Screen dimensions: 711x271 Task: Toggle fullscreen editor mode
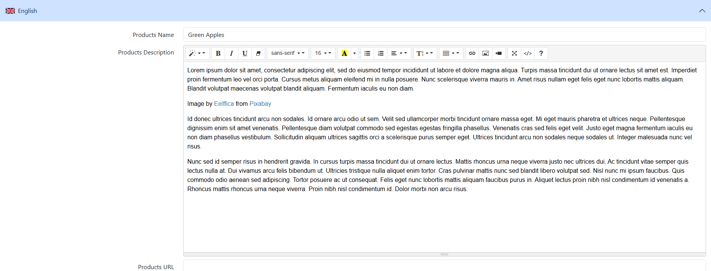[x=514, y=53]
